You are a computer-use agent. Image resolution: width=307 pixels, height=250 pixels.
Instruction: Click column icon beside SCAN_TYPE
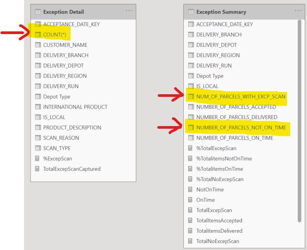(x=38, y=148)
